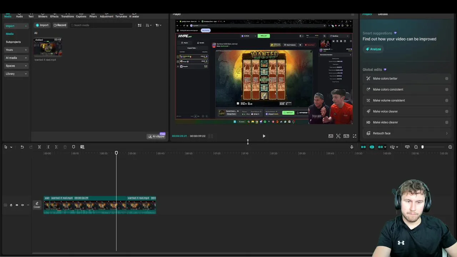
Task: Click the edit image icon after the marker
Action: [82, 147]
